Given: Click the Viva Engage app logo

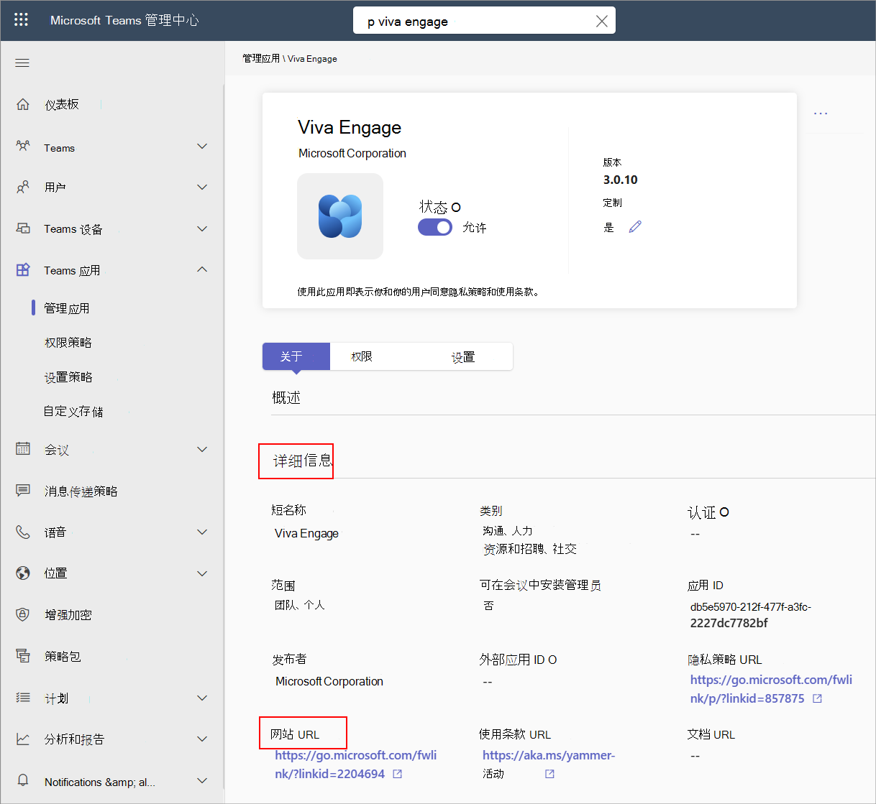Looking at the screenshot, I should tap(340, 216).
